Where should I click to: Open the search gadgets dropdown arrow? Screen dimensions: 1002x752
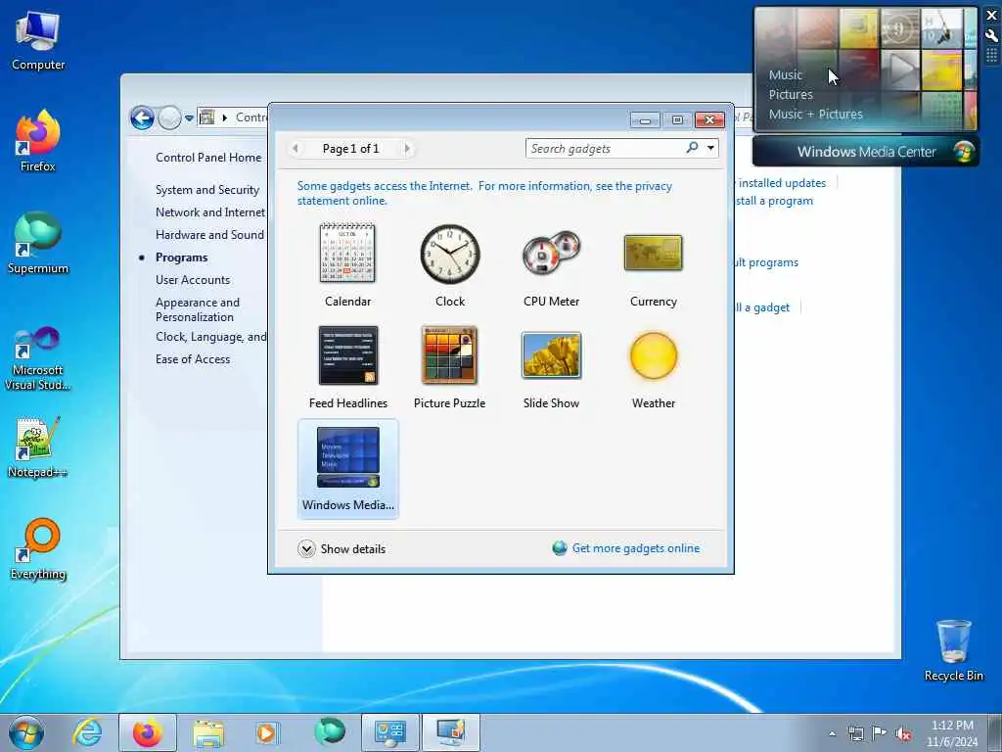pyautogui.click(x=710, y=149)
